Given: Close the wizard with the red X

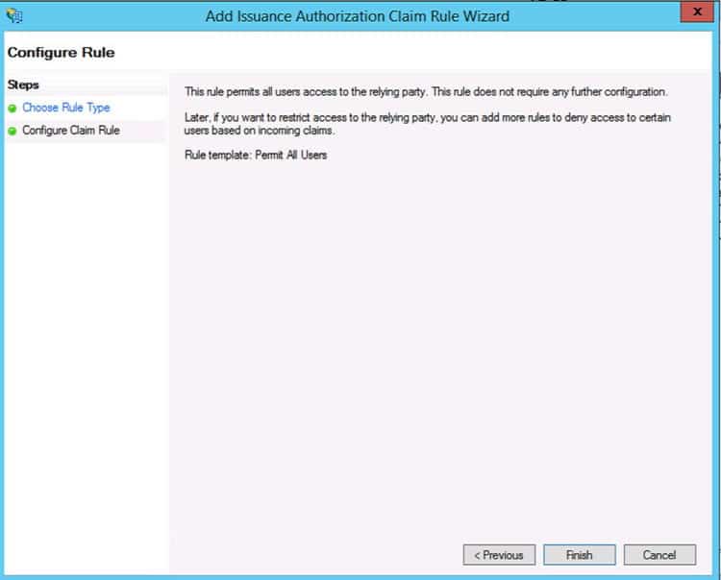Looking at the screenshot, I should tap(697, 12).
